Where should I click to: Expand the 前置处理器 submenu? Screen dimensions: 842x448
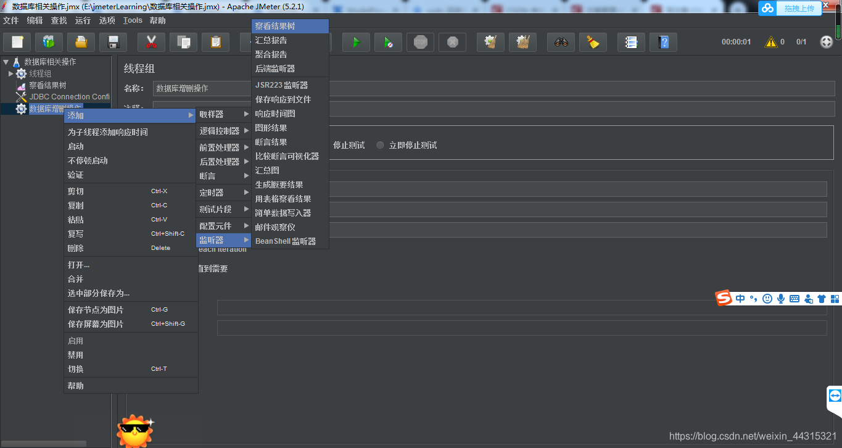pyautogui.click(x=223, y=147)
